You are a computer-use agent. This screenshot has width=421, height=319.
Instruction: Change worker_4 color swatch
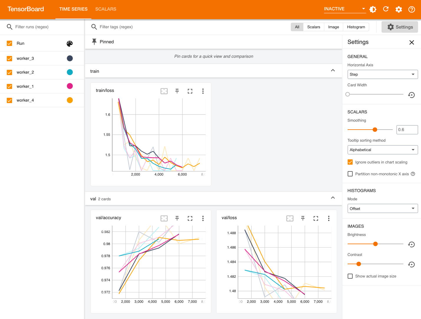[x=70, y=100]
